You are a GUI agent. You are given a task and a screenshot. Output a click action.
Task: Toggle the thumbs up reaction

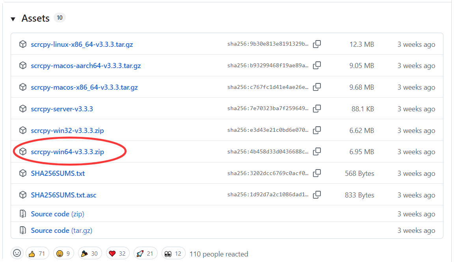coord(37,254)
